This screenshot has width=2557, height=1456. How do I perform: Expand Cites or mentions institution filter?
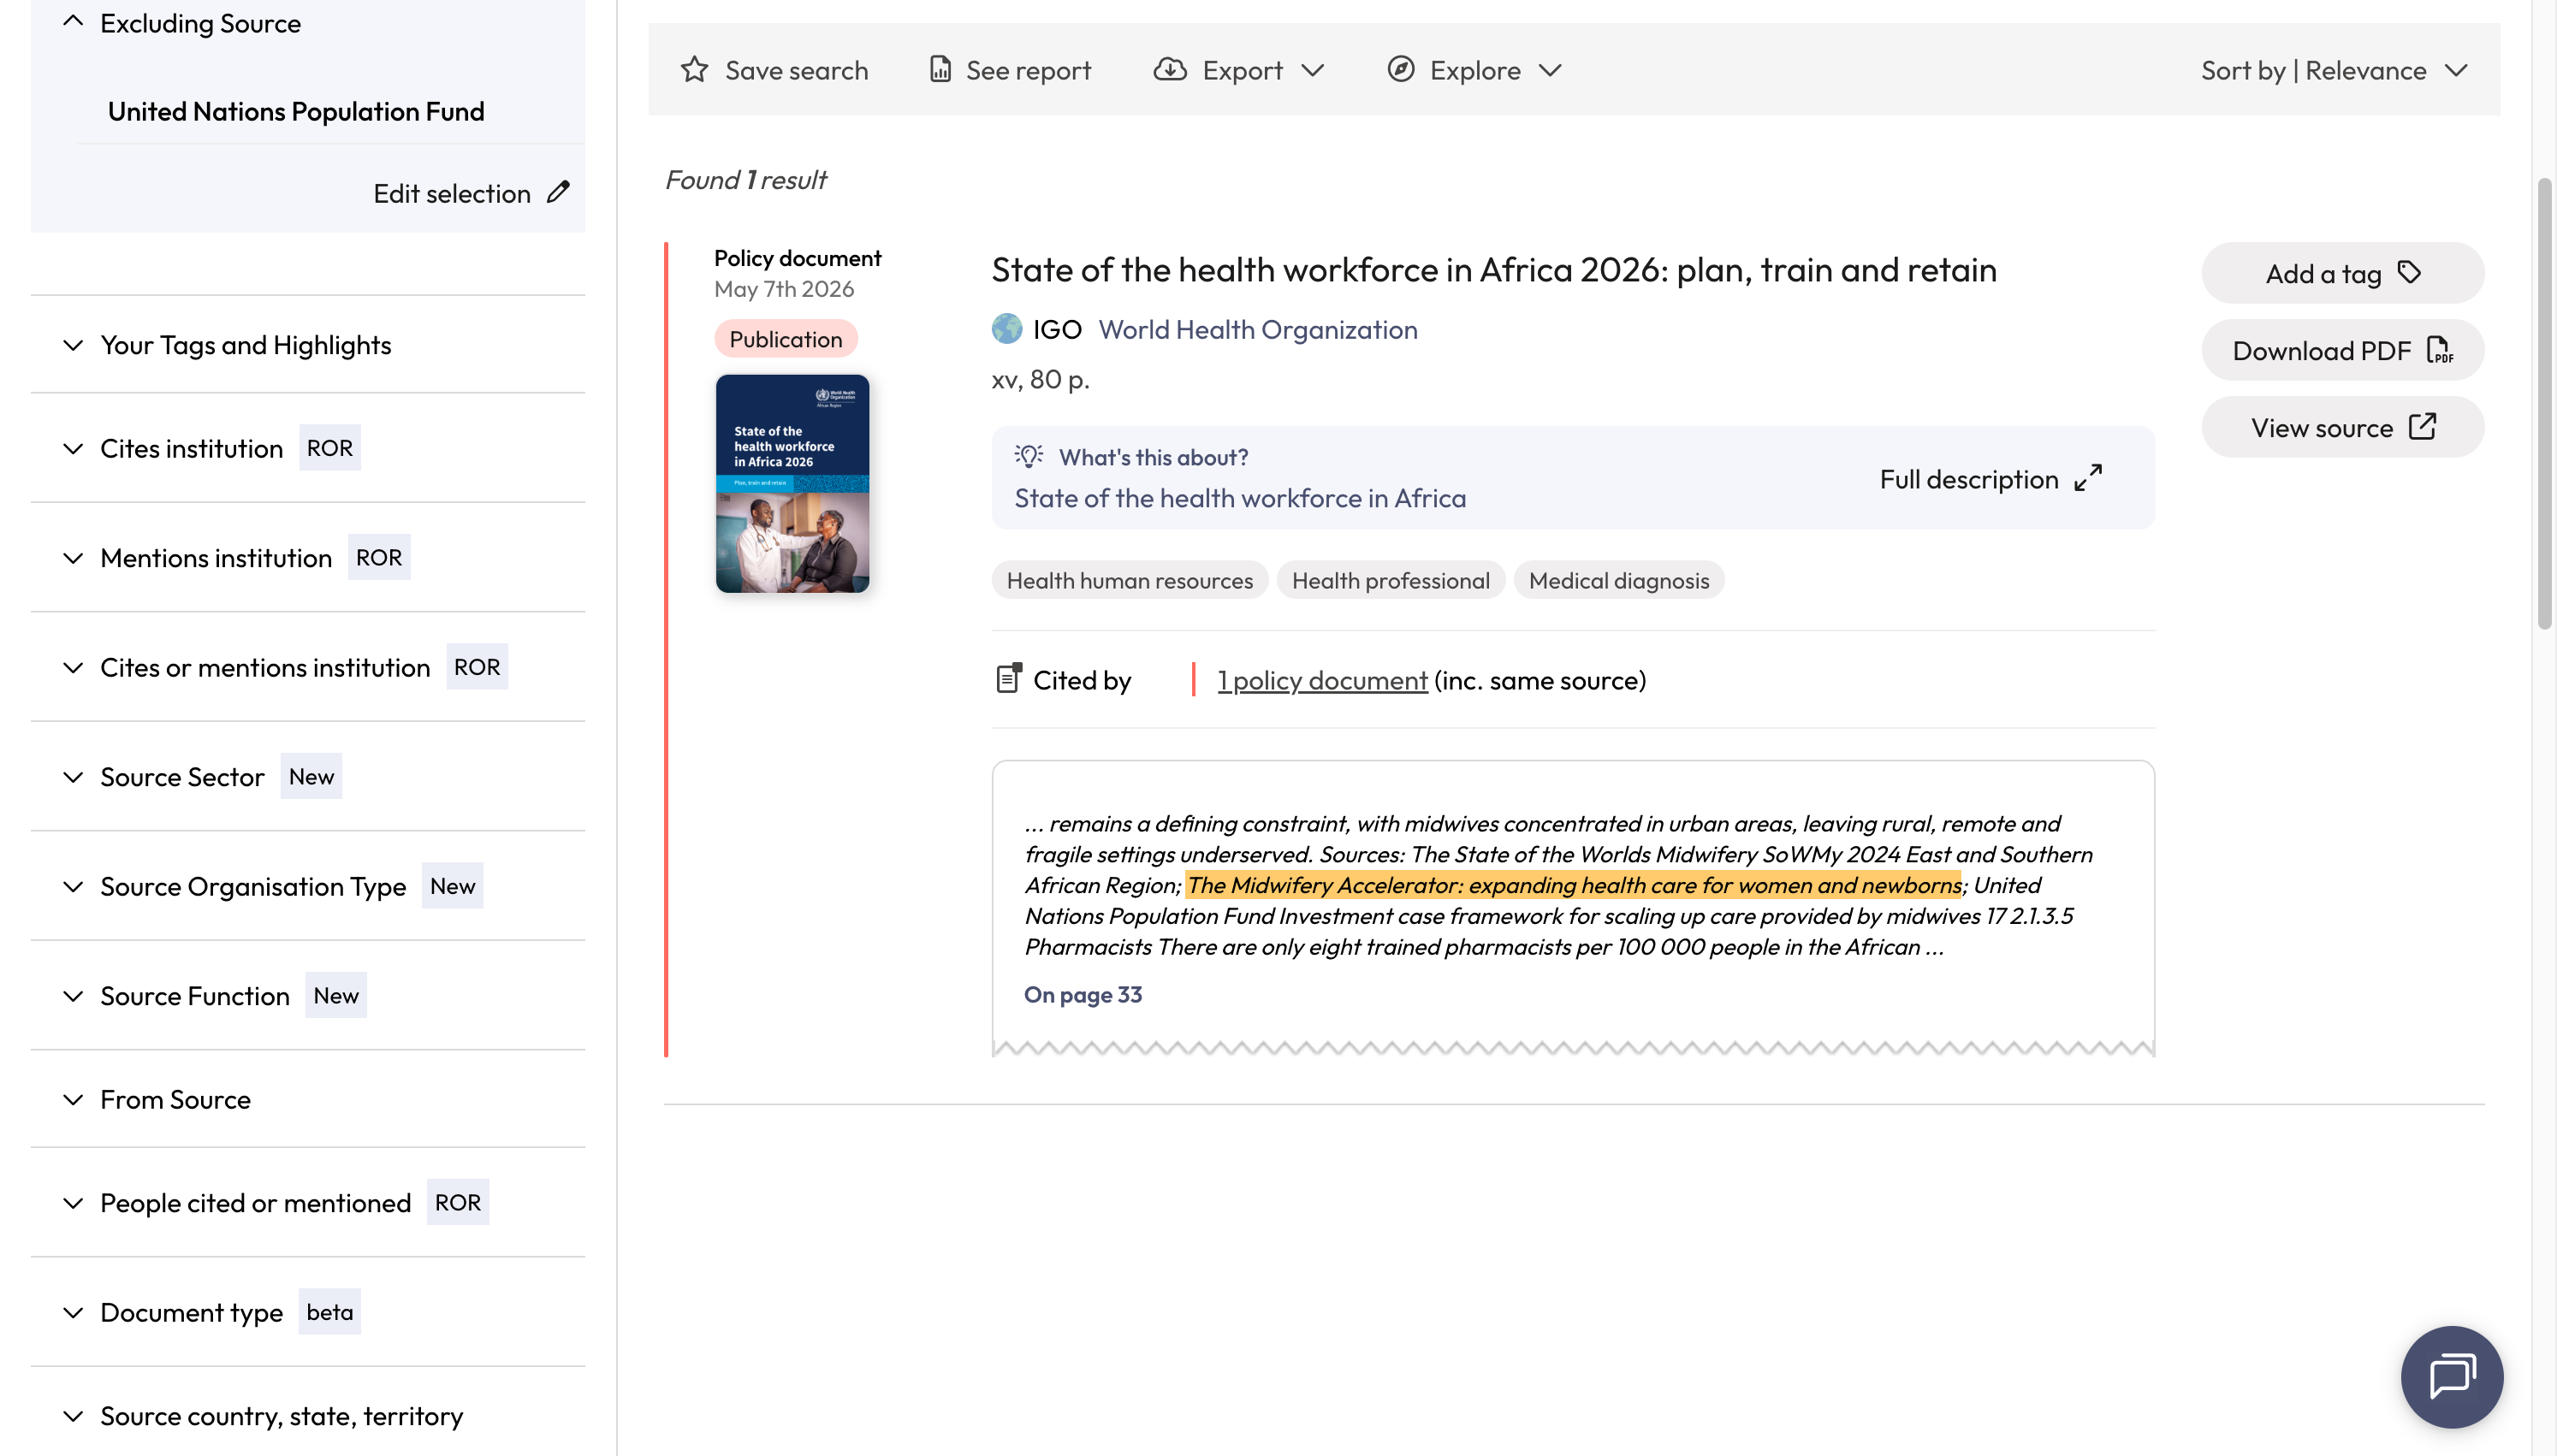point(73,667)
